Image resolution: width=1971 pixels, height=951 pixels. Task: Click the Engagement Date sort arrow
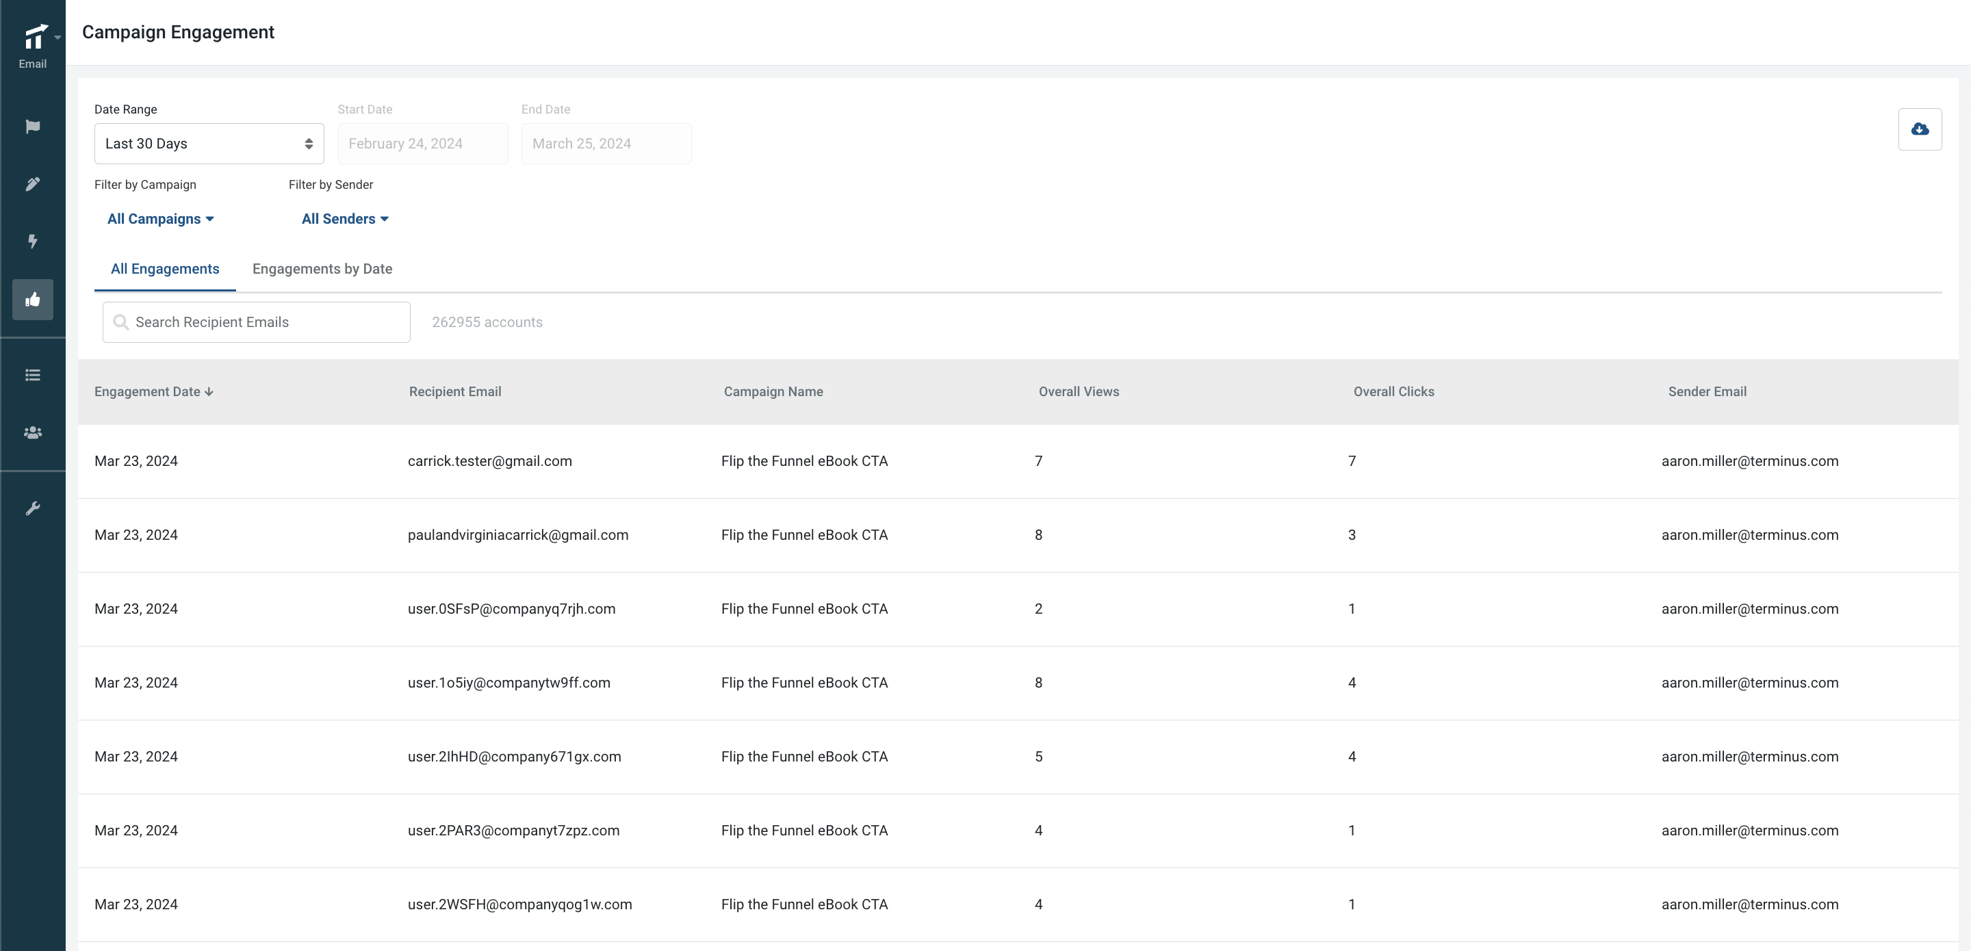209,392
